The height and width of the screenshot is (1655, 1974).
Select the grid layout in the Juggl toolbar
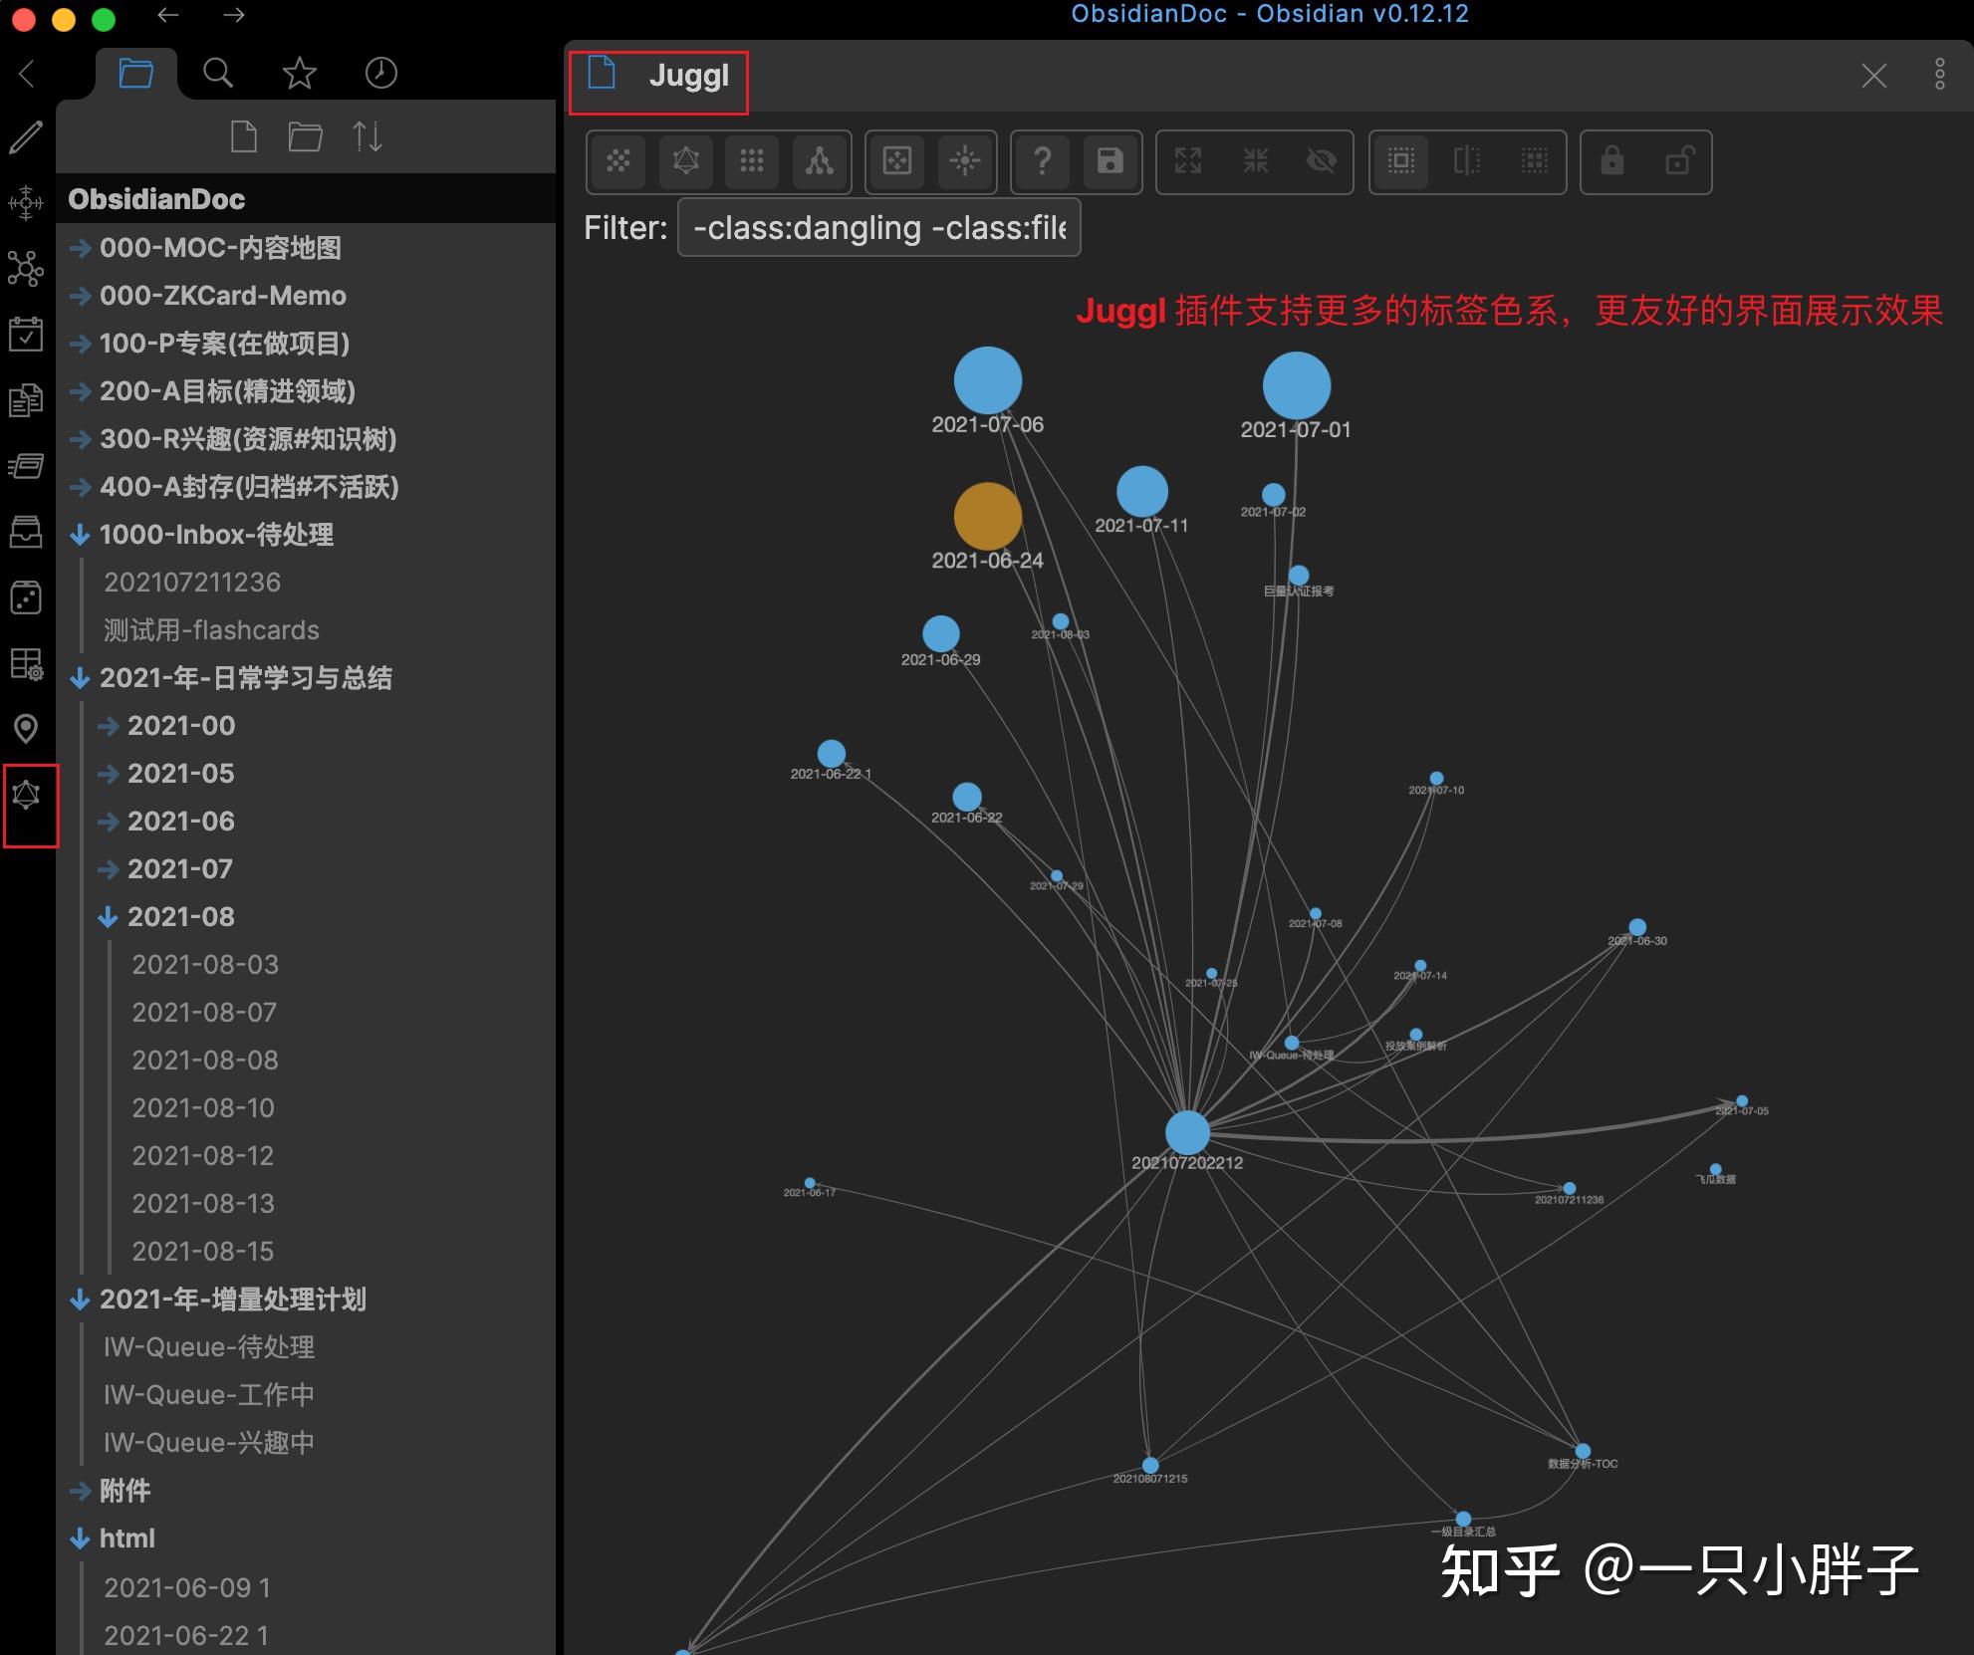tap(752, 161)
